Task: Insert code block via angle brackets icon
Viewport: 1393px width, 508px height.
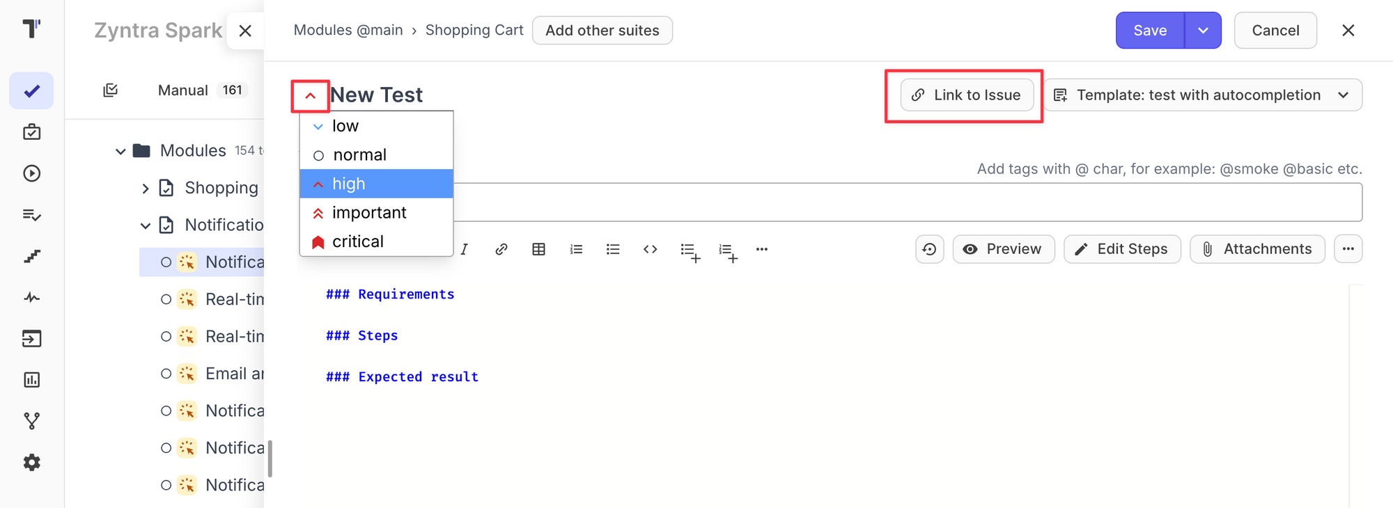Action: (x=651, y=249)
